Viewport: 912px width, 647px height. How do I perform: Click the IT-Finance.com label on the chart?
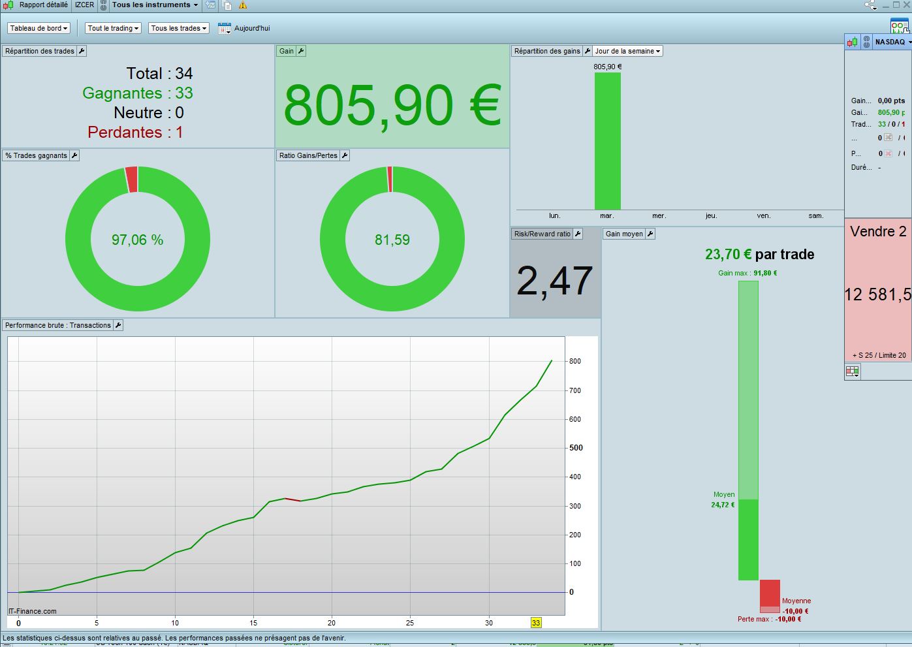(33, 612)
